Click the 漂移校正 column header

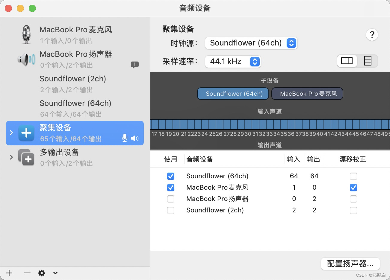(353, 159)
